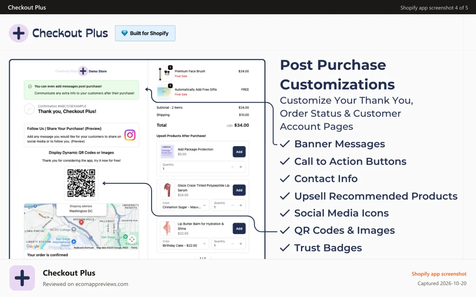This screenshot has width=476, height=297.
Task: Click Contact Info feature text
Action: 326,179
